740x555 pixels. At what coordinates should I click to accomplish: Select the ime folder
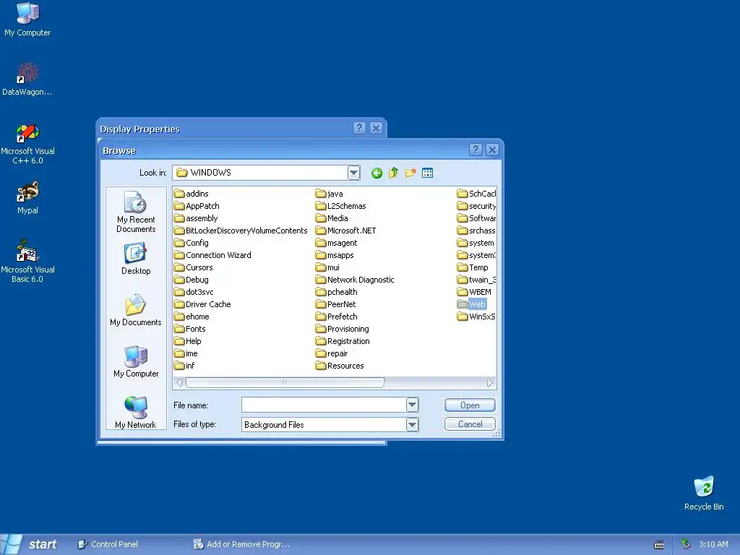[x=186, y=353]
